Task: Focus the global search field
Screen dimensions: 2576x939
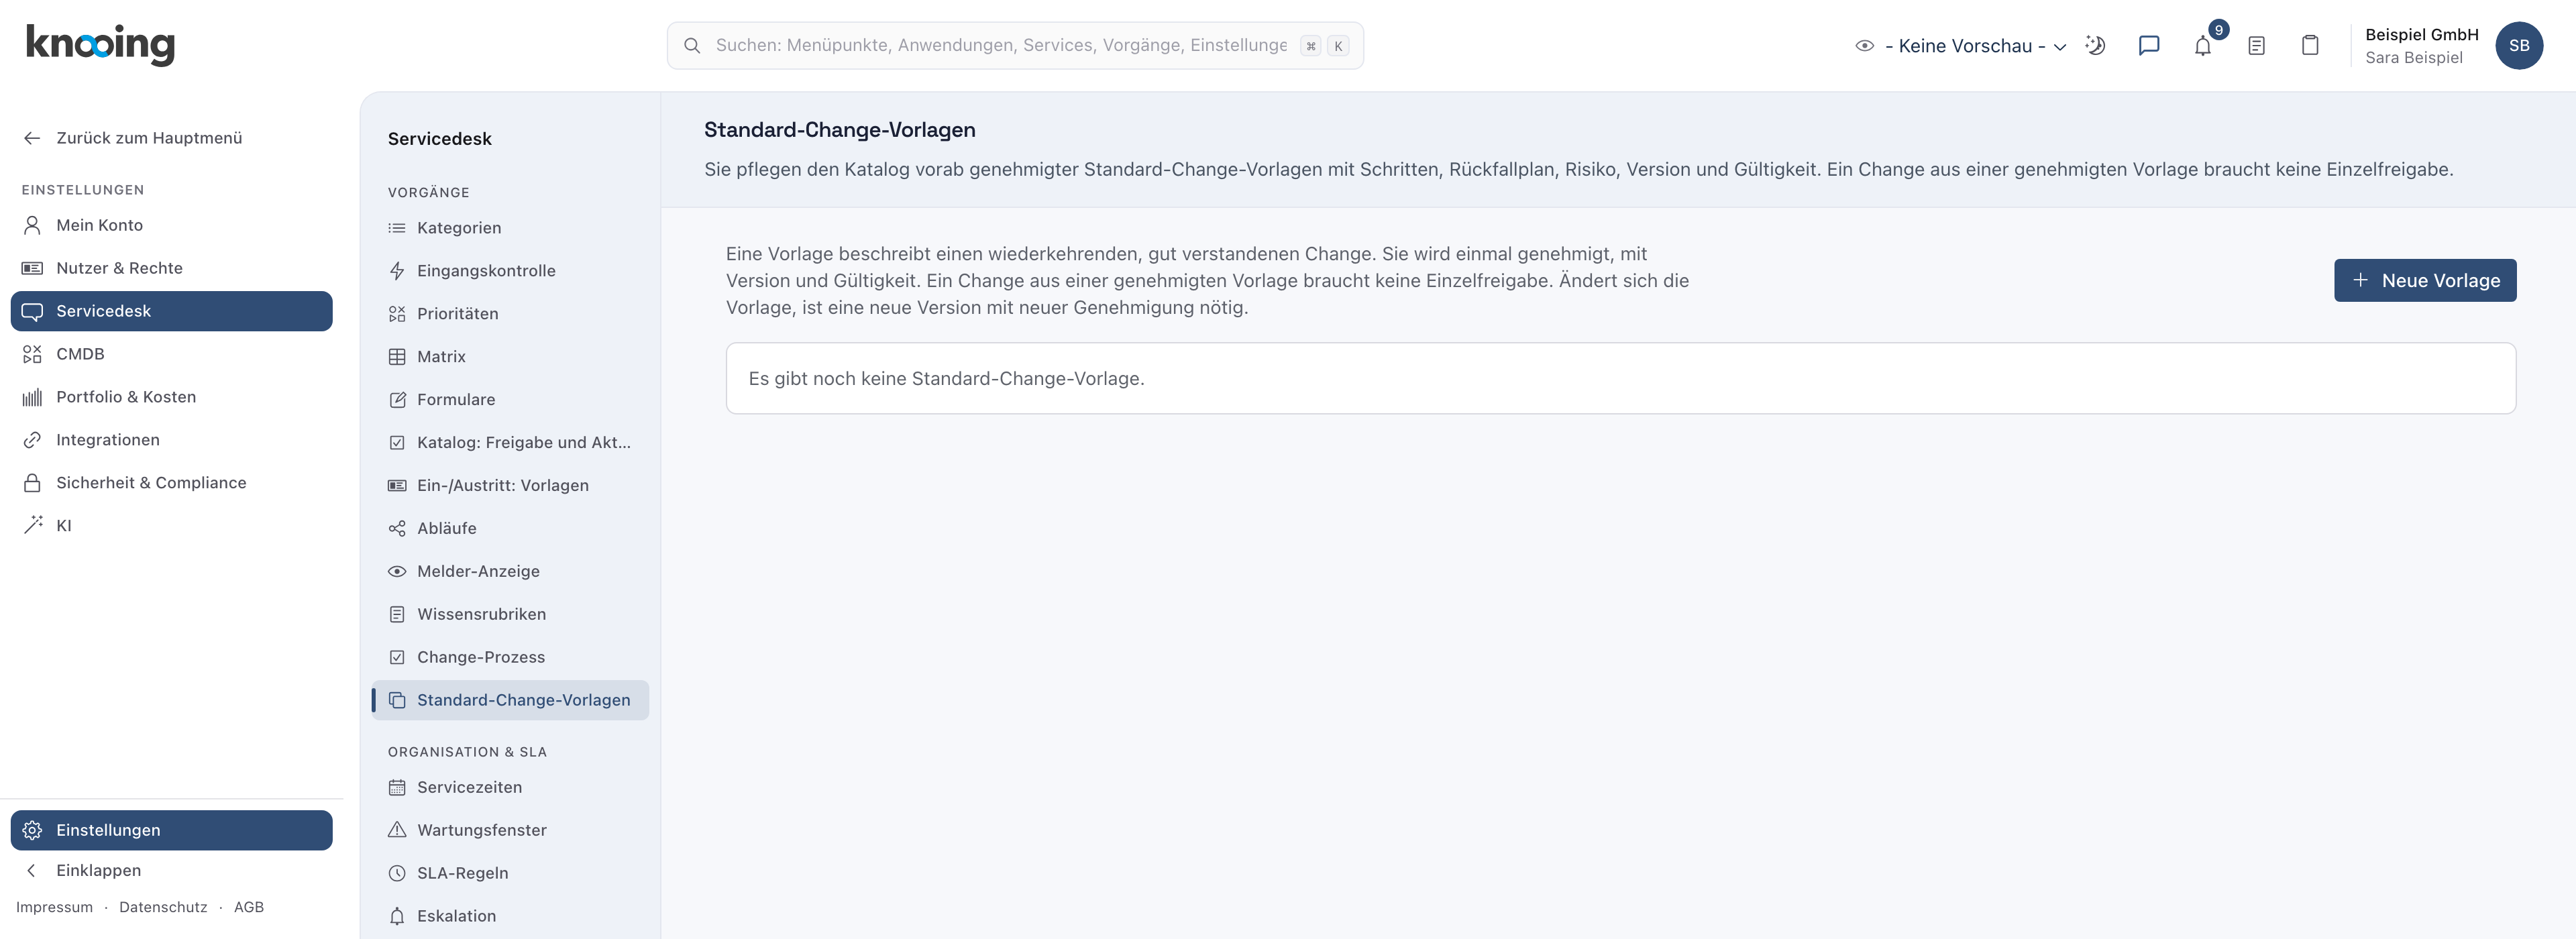Action: point(1015,46)
